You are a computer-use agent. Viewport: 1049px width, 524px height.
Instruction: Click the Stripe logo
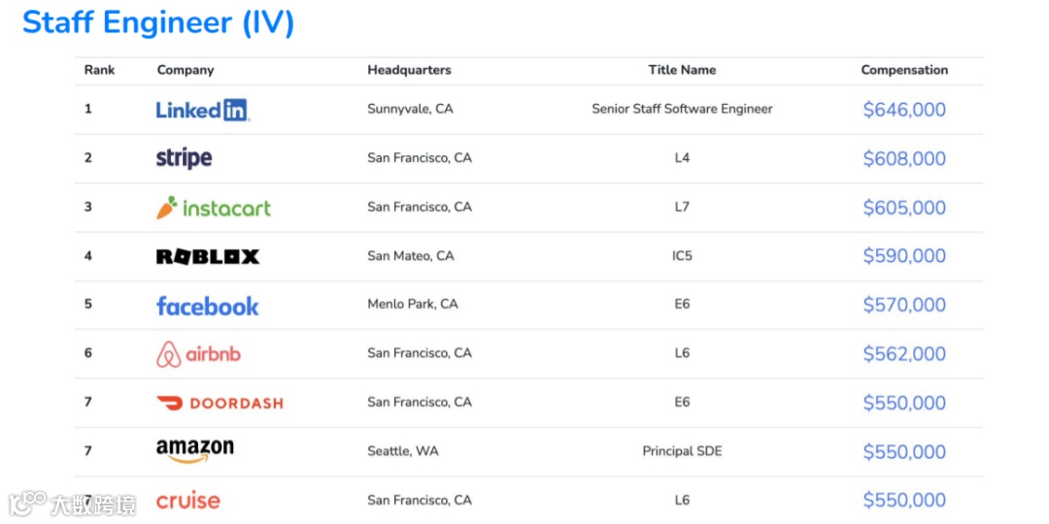184,158
